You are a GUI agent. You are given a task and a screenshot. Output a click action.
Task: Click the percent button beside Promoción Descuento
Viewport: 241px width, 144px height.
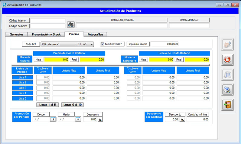(x=100, y=119)
